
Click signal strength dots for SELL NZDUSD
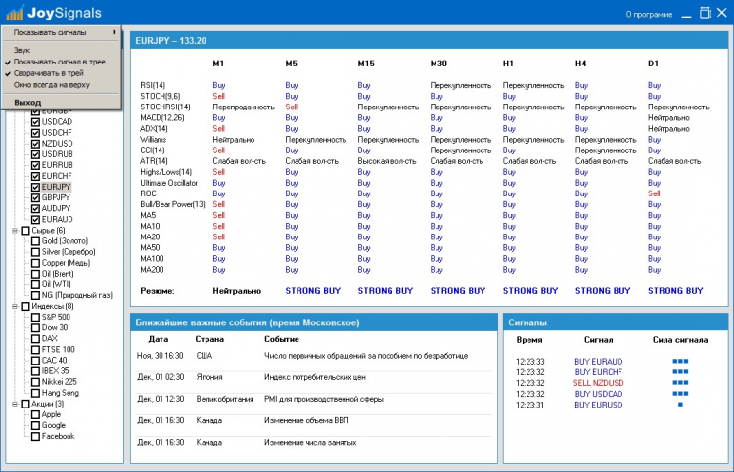[x=679, y=383]
